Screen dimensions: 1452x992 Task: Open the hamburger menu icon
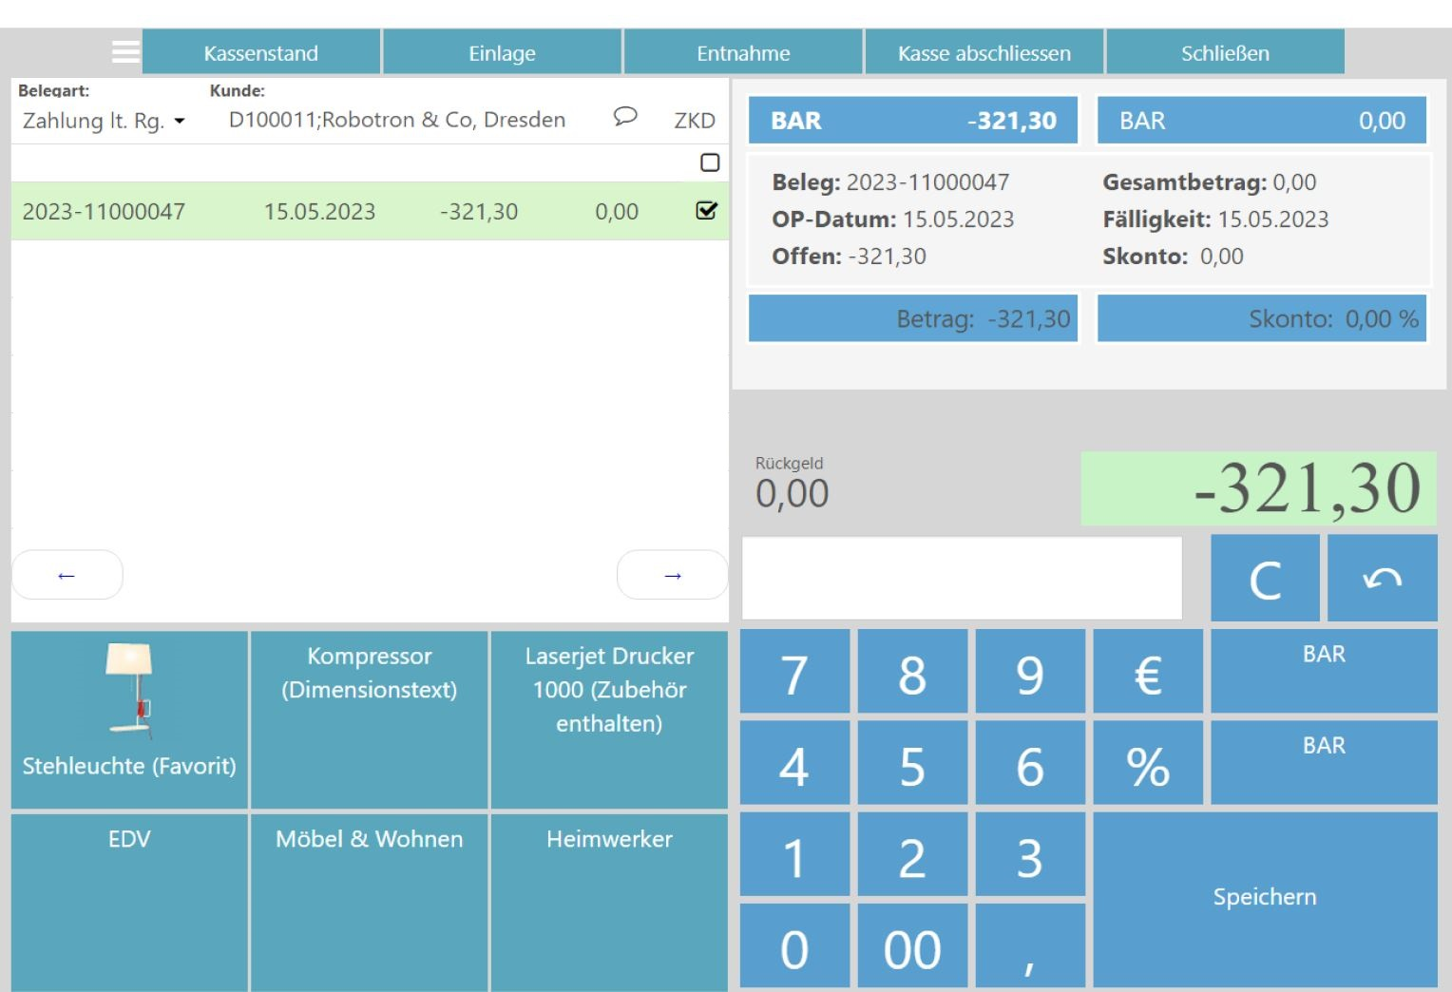tap(125, 52)
